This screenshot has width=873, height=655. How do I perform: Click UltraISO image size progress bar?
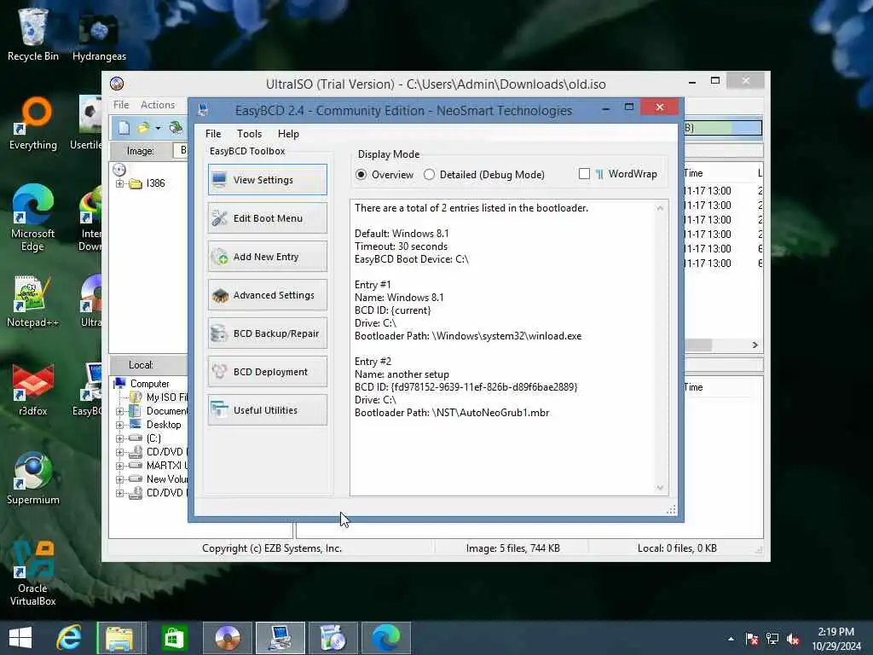[x=723, y=128]
